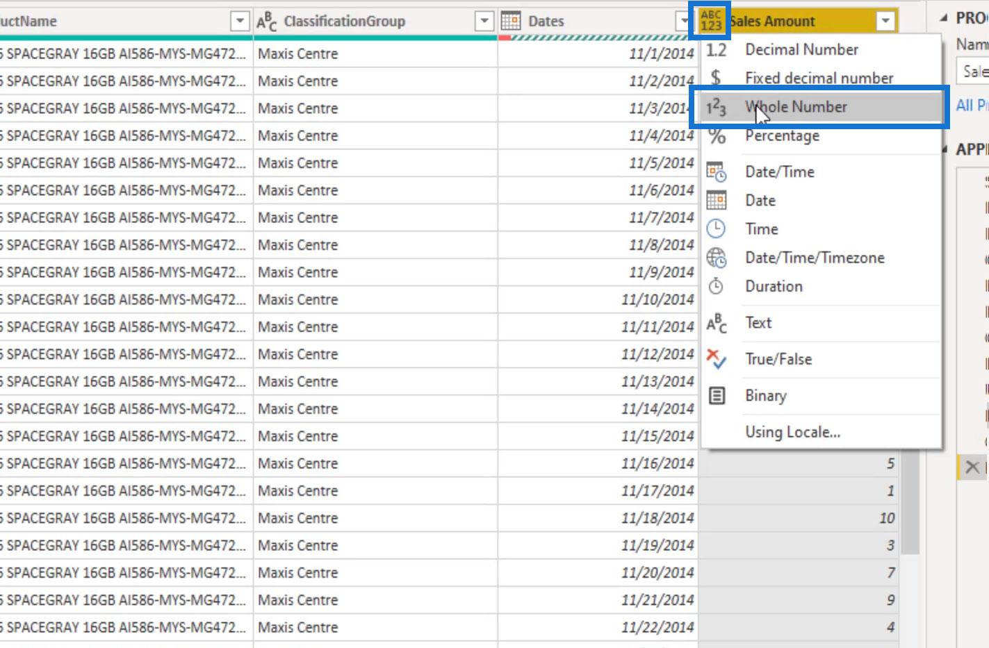Image resolution: width=989 pixels, height=648 pixels.
Task: Select the Fixed decimal number dollar icon
Action: [x=716, y=78]
